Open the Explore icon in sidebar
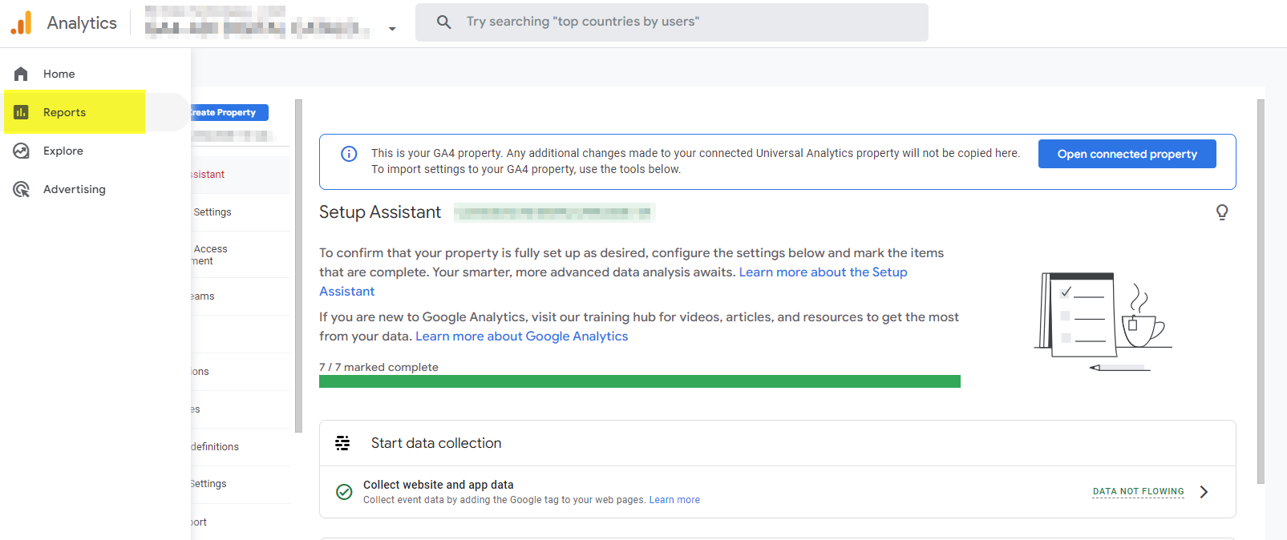The height and width of the screenshot is (540, 1287). [21, 151]
